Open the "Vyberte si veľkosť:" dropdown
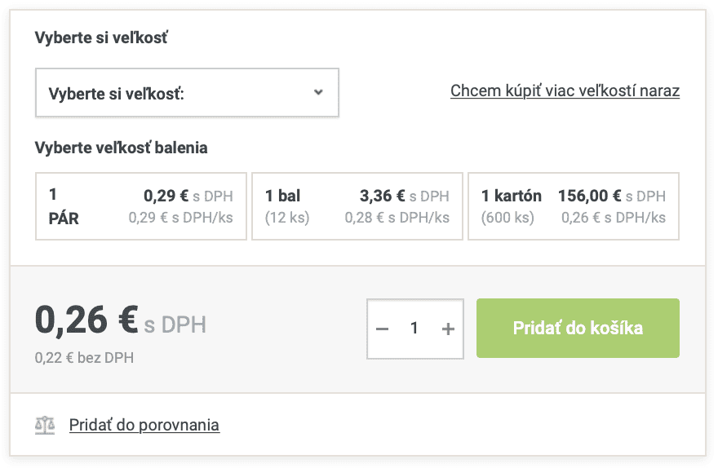This screenshot has width=718, height=468. click(x=187, y=93)
